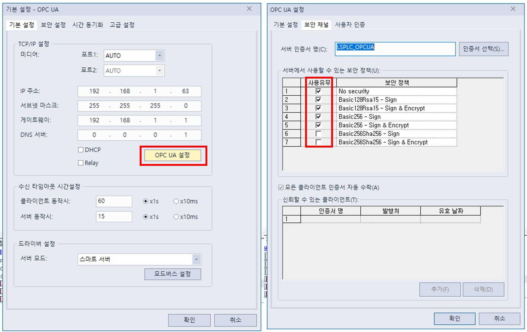This screenshot has height=332, width=527.
Task: Enable the DHCP checkbox
Action: coord(81,150)
